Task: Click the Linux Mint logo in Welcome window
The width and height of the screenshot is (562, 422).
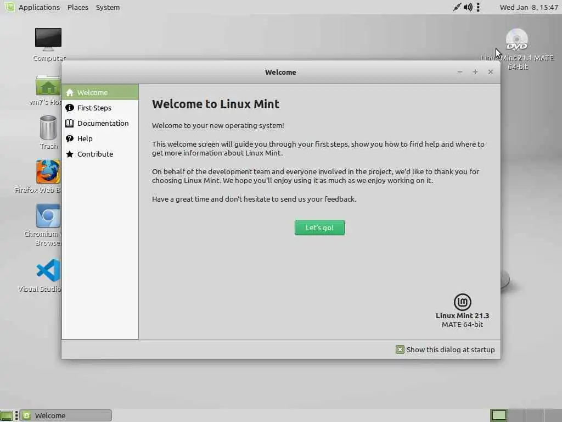Action: (x=462, y=302)
